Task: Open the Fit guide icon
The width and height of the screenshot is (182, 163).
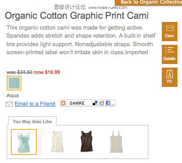Action: click(x=169, y=77)
